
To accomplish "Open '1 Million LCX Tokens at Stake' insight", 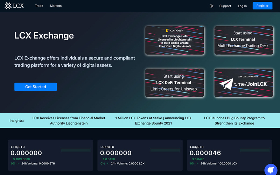I will point(153,120).
